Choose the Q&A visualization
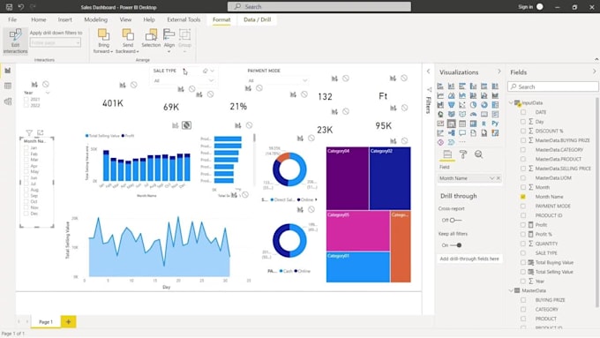Image resolution: width=600 pixels, height=338 pixels. coord(462,133)
